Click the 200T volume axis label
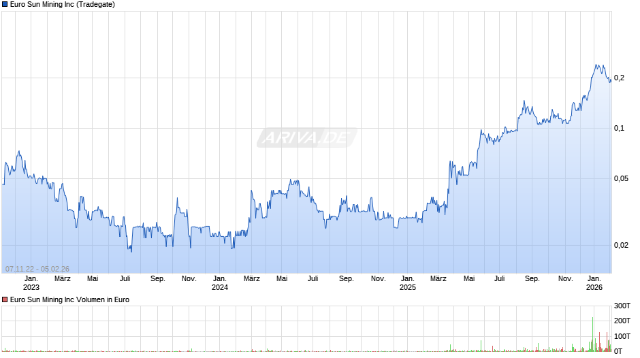The width and height of the screenshot is (640, 358). click(x=622, y=321)
